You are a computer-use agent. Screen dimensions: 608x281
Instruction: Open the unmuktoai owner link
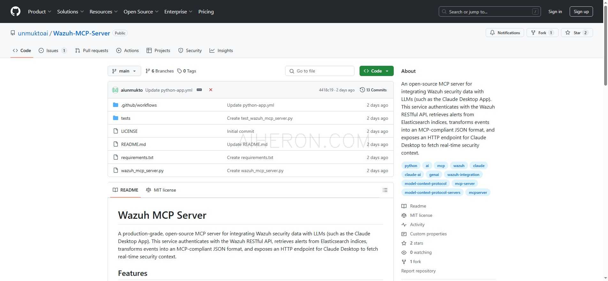(x=33, y=33)
